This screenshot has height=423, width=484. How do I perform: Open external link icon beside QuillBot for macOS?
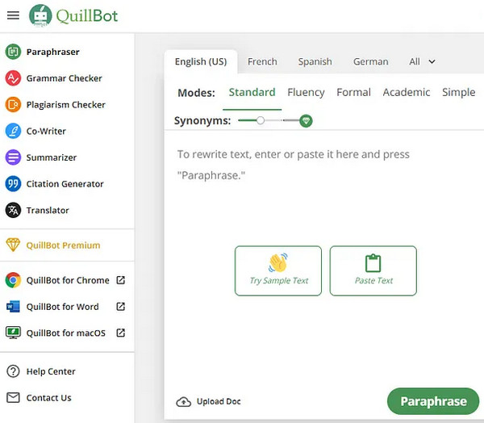coord(120,333)
